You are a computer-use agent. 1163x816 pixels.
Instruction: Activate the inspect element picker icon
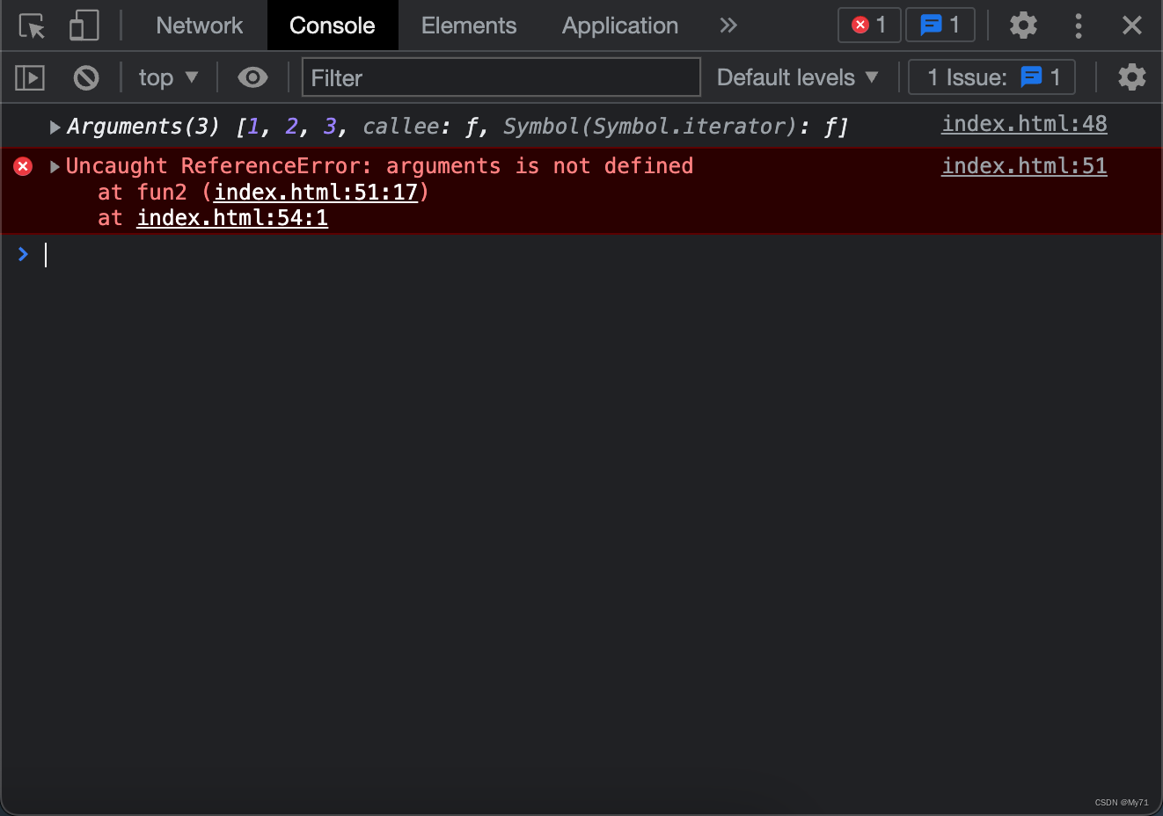coord(32,25)
